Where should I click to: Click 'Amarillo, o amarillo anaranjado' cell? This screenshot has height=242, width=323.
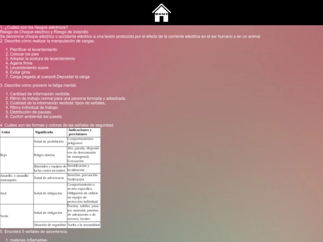click(x=17, y=178)
